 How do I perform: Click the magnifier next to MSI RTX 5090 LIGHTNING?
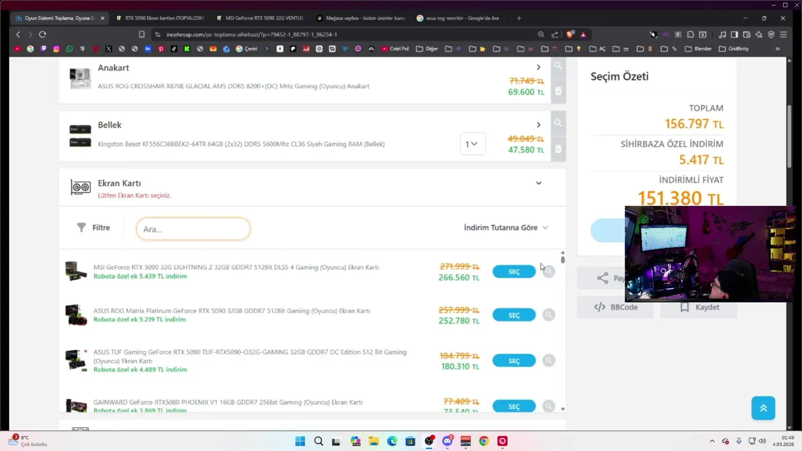click(x=549, y=271)
